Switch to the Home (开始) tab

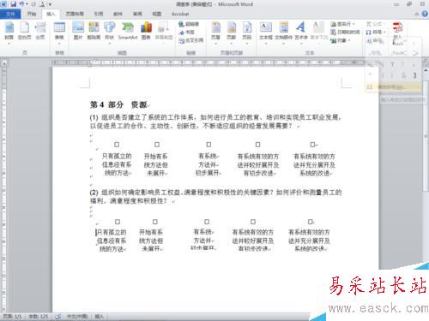click(x=32, y=14)
